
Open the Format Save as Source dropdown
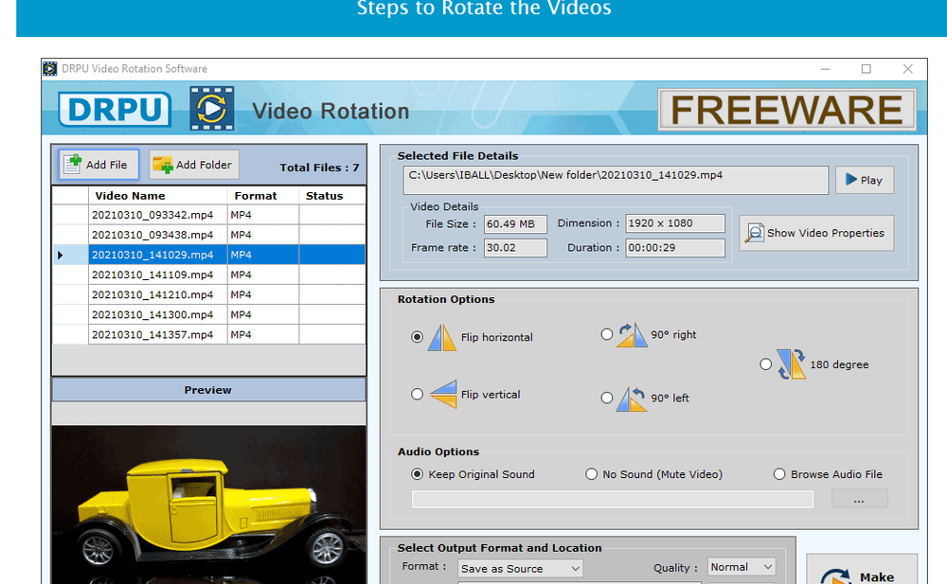pyautogui.click(x=520, y=568)
